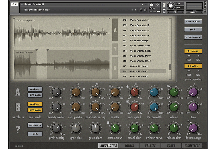Go to previous instrument arrow beside Rekombinator II
This screenshot has height=149, width=216.
143,4
